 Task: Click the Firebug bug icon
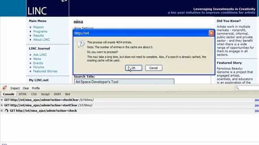pos(4,88)
